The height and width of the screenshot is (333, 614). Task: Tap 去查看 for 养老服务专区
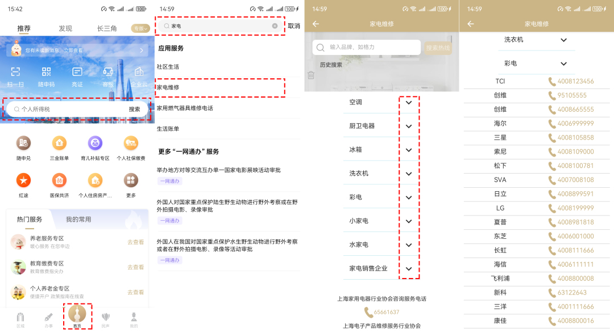[135, 242]
